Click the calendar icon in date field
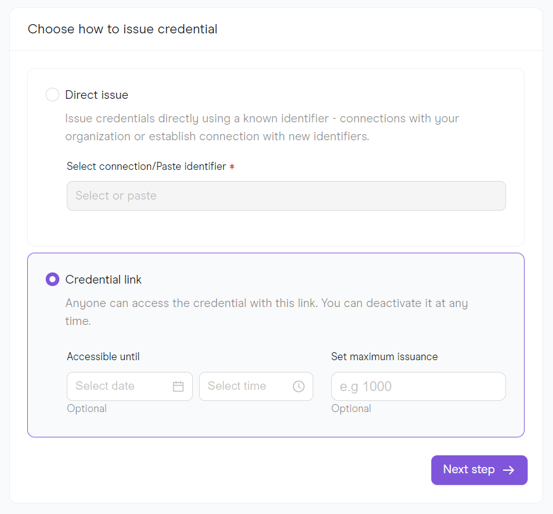The height and width of the screenshot is (514, 553). pyautogui.click(x=178, y=386)
